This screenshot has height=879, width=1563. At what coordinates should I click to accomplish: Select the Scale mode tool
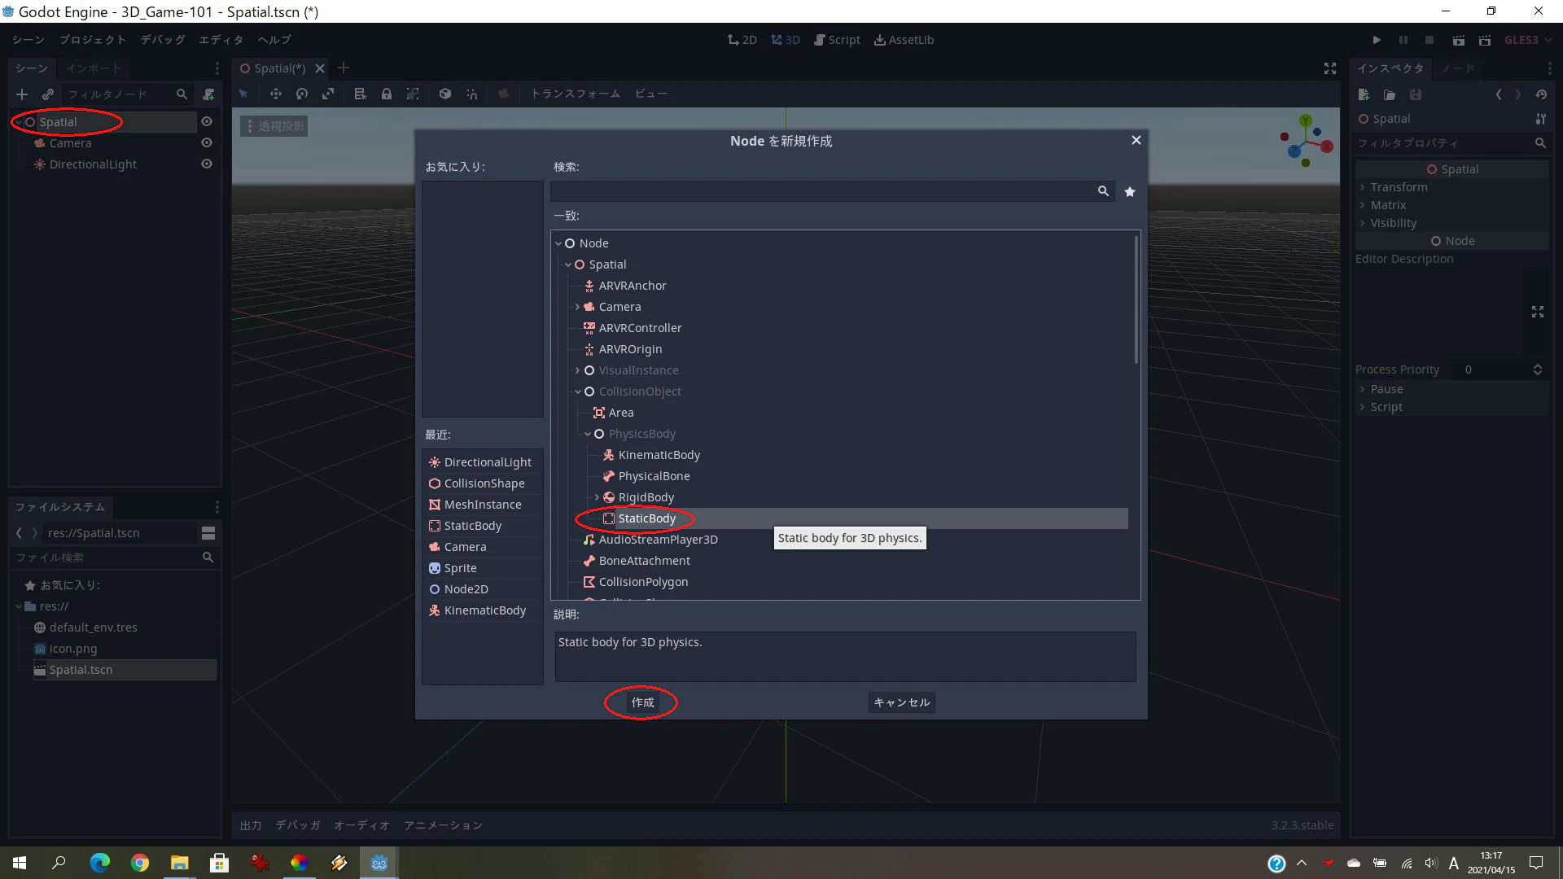[328, 94]
